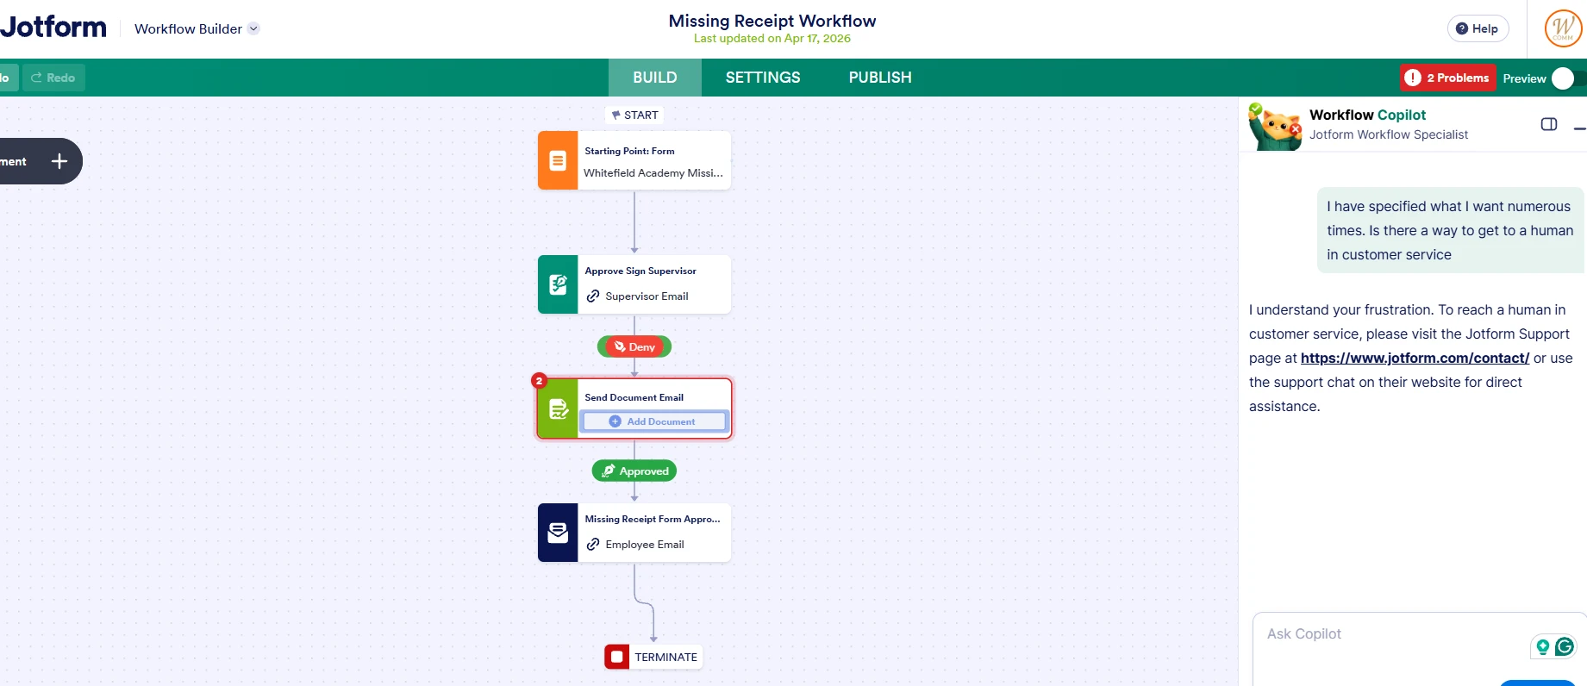Click the red TERMINATE stop icon

pos(616,657)
